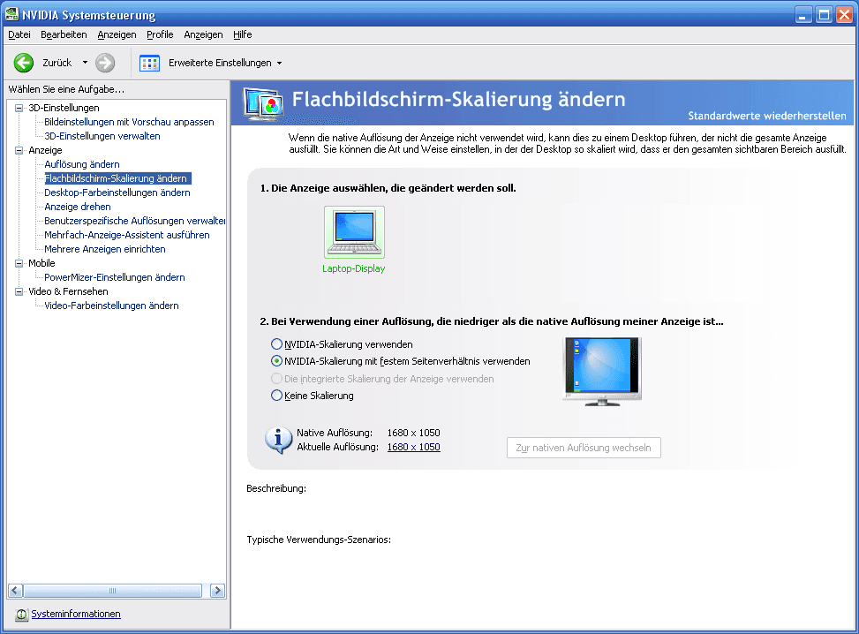Open the Datei menu
This screenshot has width=859, height=634.
click(19, 34)
